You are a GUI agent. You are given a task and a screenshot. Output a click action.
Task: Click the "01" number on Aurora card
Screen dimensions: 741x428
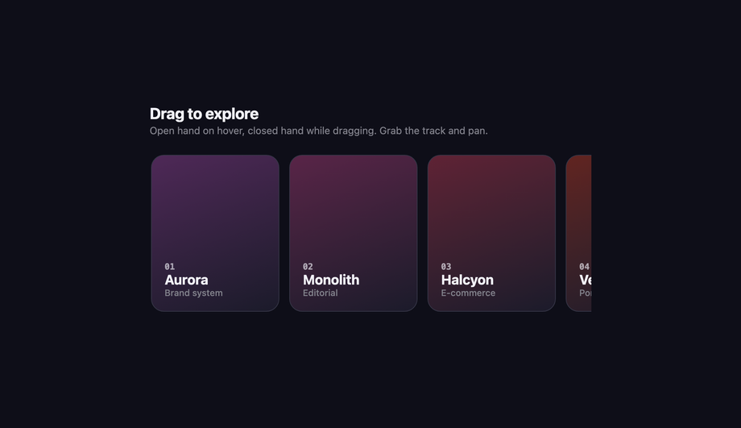point(169,267)
